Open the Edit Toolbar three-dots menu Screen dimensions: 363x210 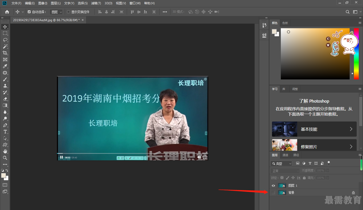point(5,164)
